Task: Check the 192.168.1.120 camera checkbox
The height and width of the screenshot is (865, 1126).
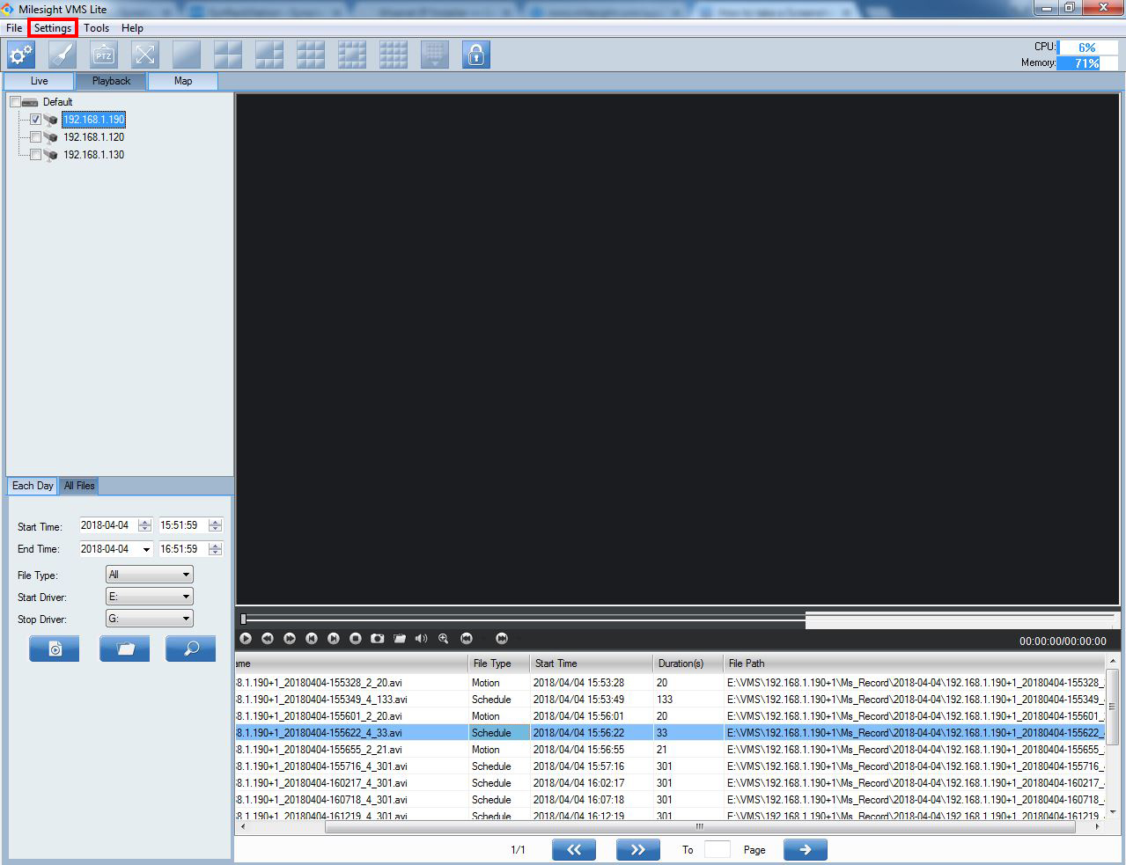Action: tap(35, 137)
